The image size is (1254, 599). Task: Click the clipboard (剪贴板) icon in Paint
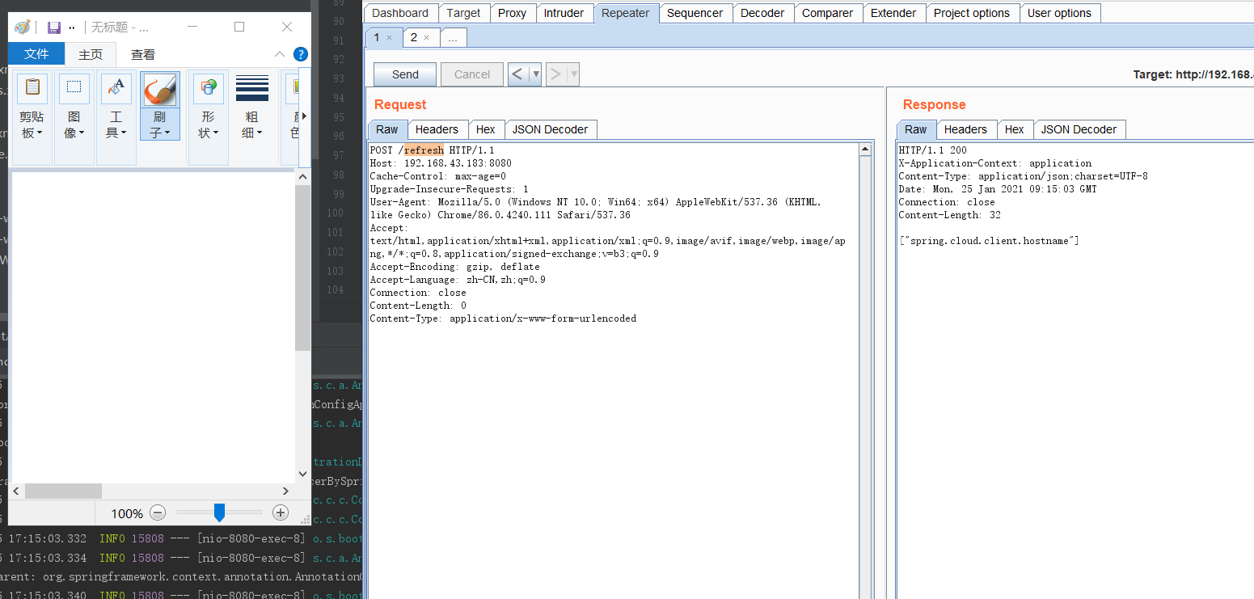click(32, 88)
